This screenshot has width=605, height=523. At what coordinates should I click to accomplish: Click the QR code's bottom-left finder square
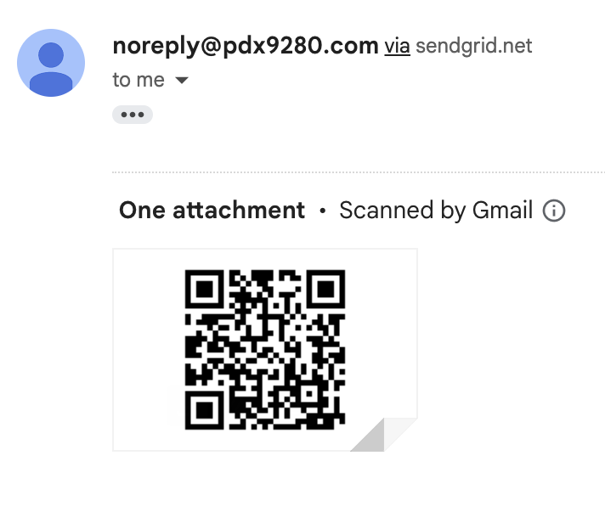(x=205, y=410)
